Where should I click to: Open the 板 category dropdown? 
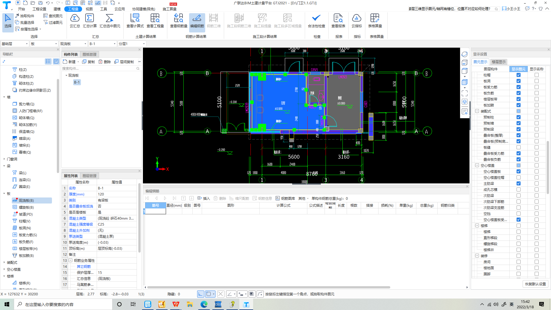click(44, 44)
